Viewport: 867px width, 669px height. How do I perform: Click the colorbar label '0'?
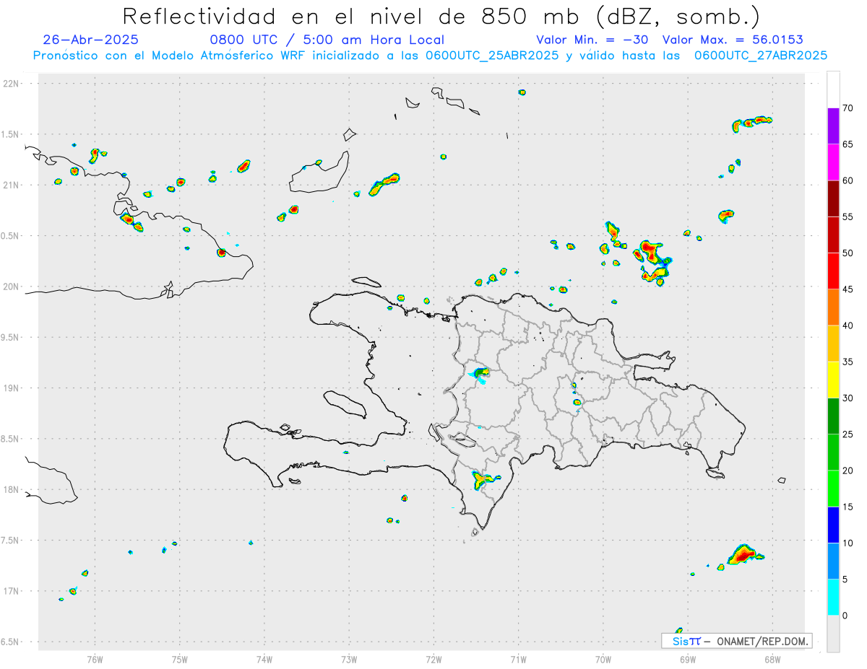click(845, 616)
